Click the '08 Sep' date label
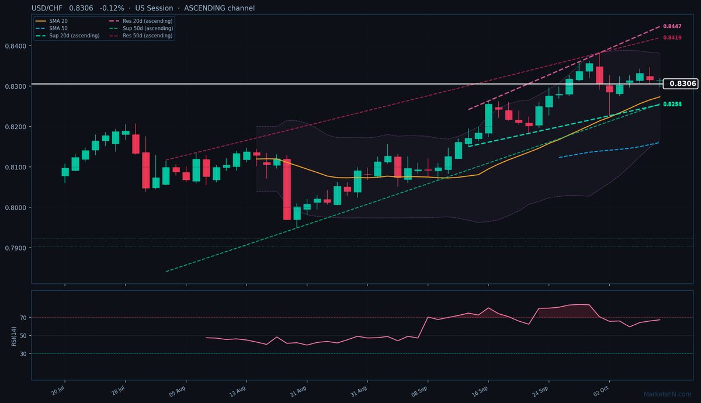The height and width of the screenshot is (403, 701). [x=421, y=391]
